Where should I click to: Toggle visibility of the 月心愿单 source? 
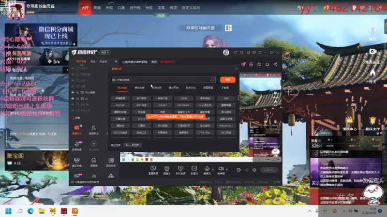73,93
